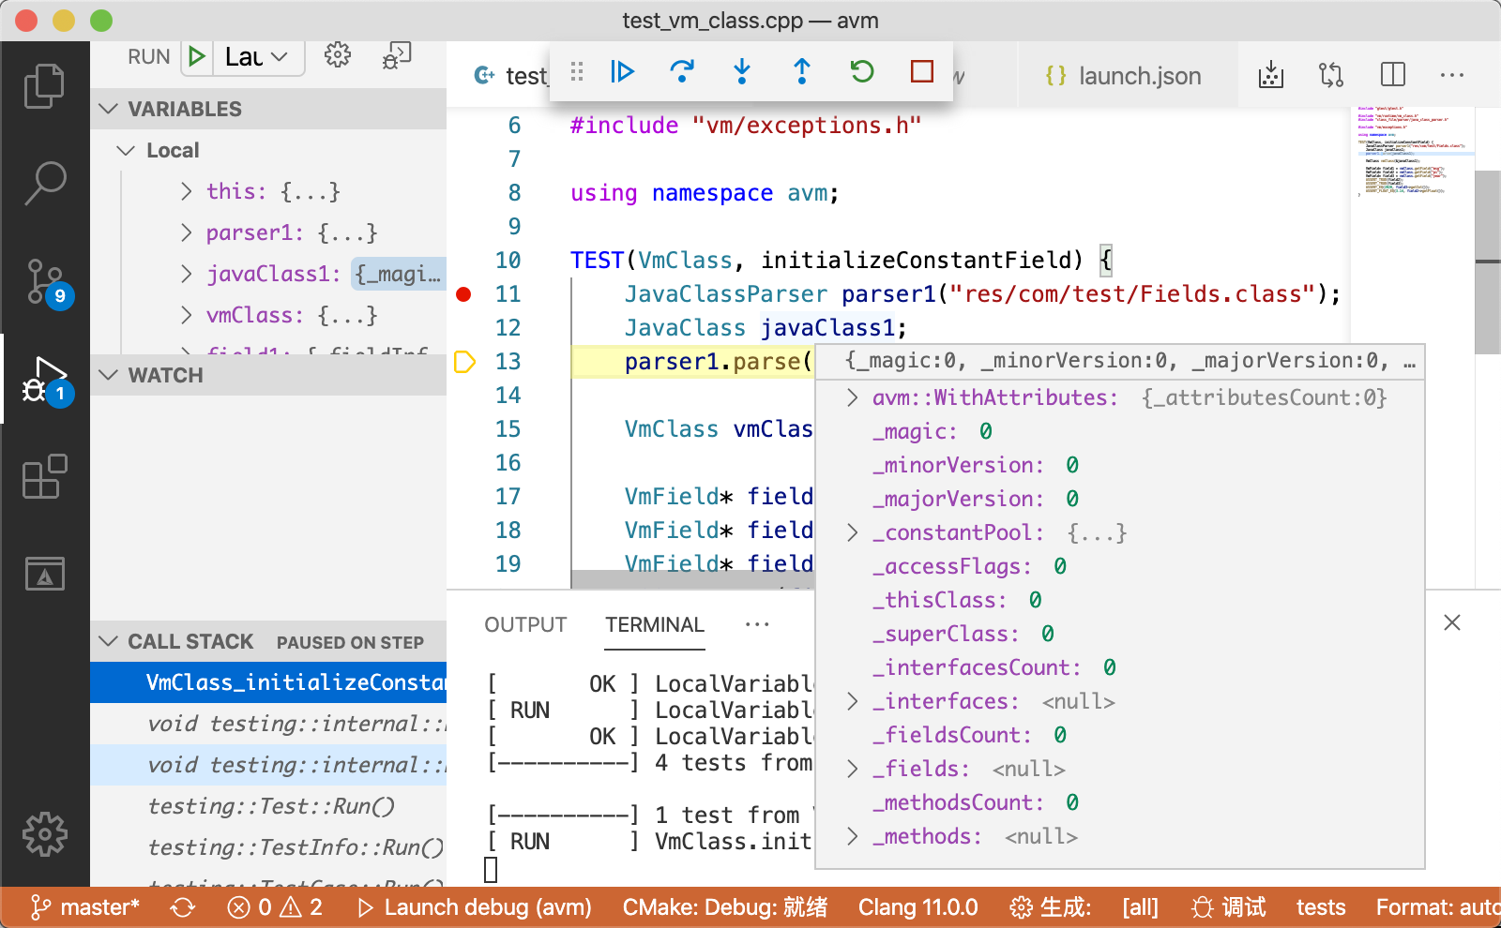Stop debugging with the red square
This screenshot has width=1501, height=928.
coord(922,71)
